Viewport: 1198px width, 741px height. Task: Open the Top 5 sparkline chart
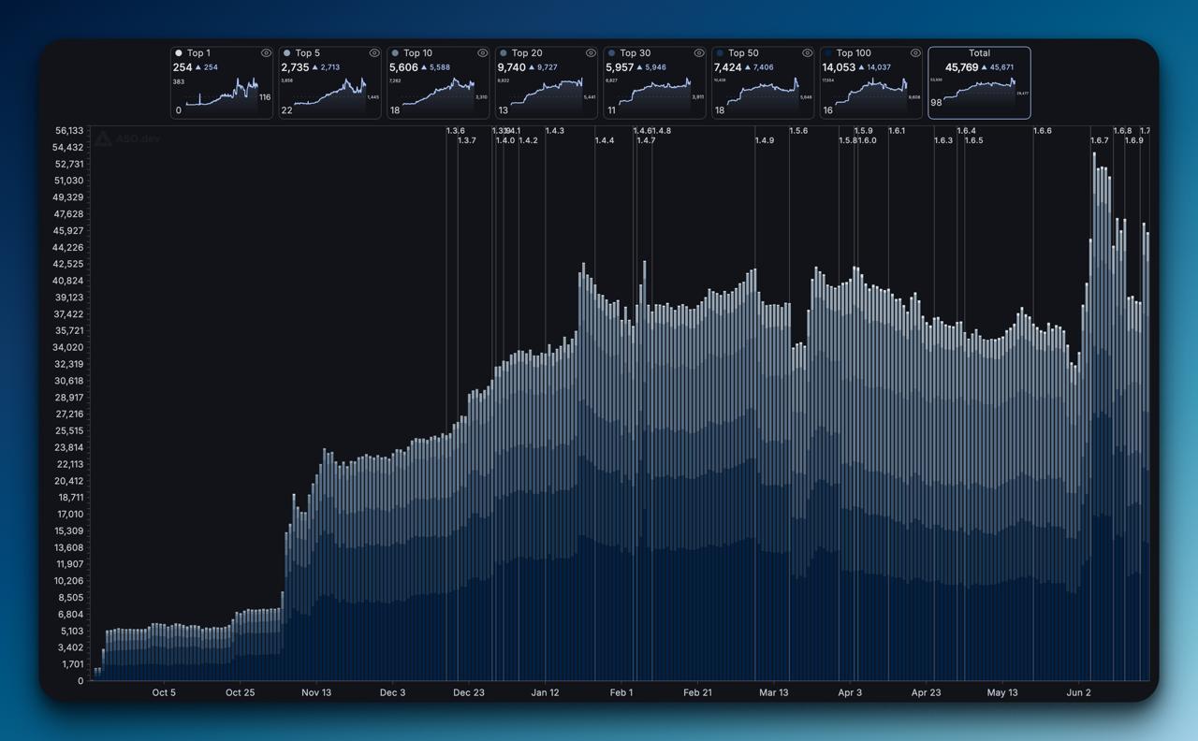(x=330, y=95)
